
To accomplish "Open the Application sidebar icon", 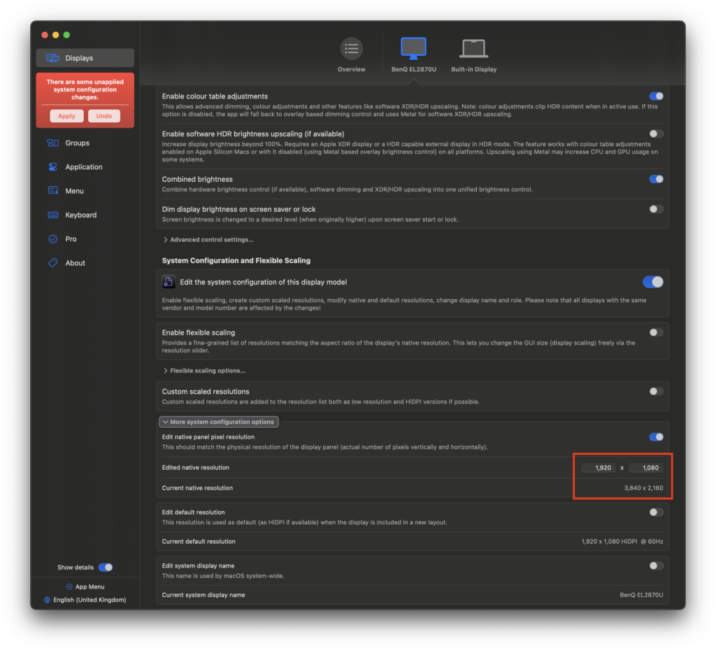I will (x=53, y=167).
